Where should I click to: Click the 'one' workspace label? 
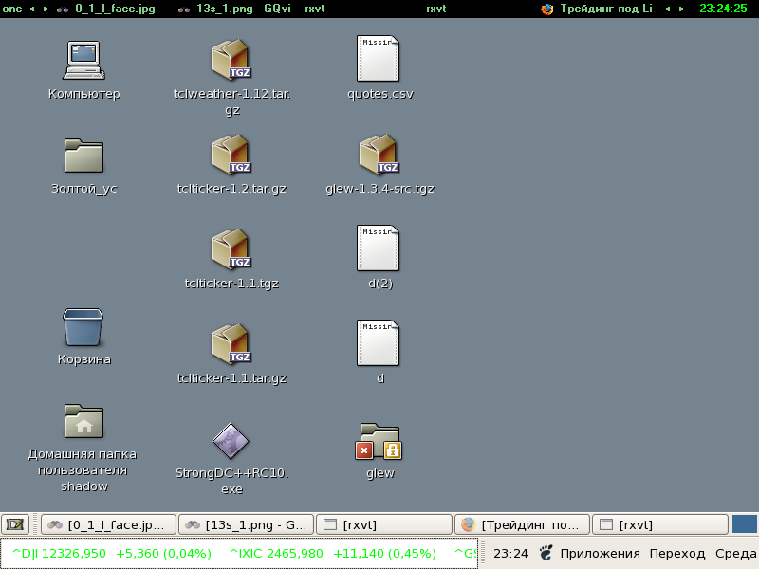tap(12, 9)
